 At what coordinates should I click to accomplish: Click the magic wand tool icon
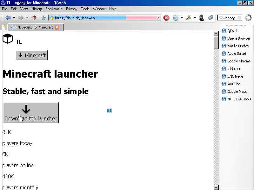(x=189, y=18)
